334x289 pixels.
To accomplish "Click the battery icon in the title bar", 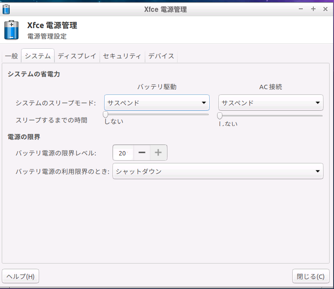I will tap(6, 9).
